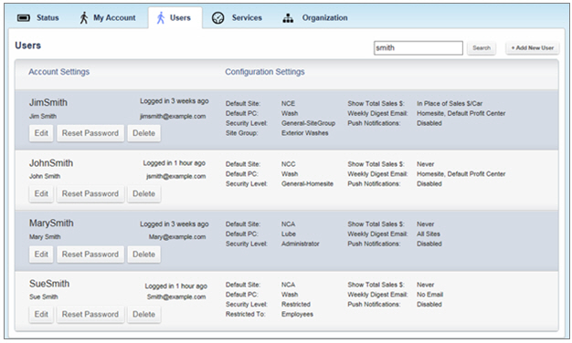Click the Organization hierarchy icon

click(x=288, y=18)
